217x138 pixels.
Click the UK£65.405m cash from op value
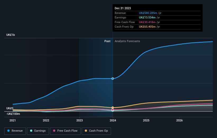(x=147, y=27)
